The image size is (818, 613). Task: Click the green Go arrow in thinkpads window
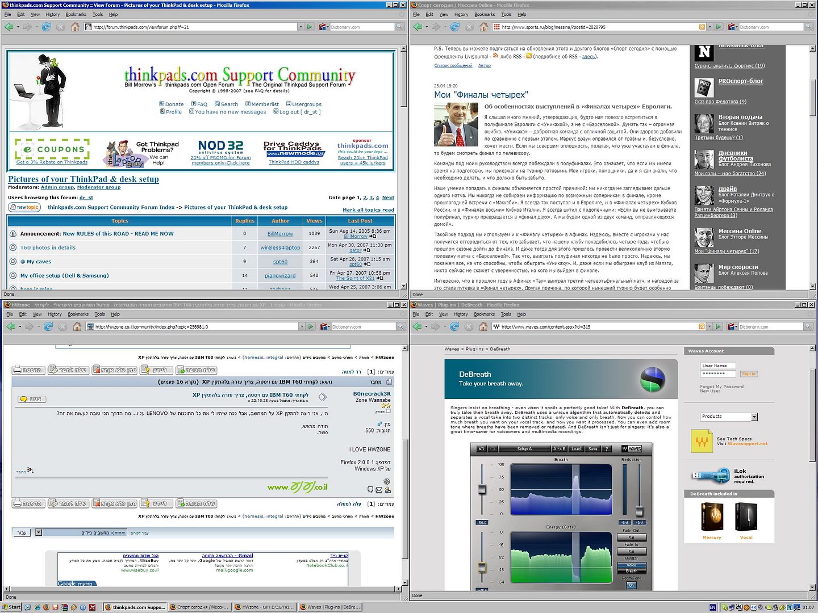[x=310, y=27]
